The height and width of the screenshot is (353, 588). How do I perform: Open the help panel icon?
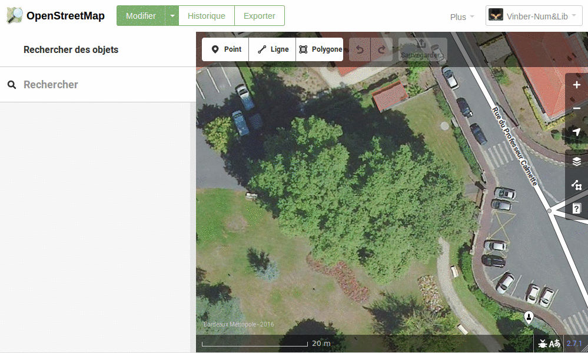click(x=577, y=208)
